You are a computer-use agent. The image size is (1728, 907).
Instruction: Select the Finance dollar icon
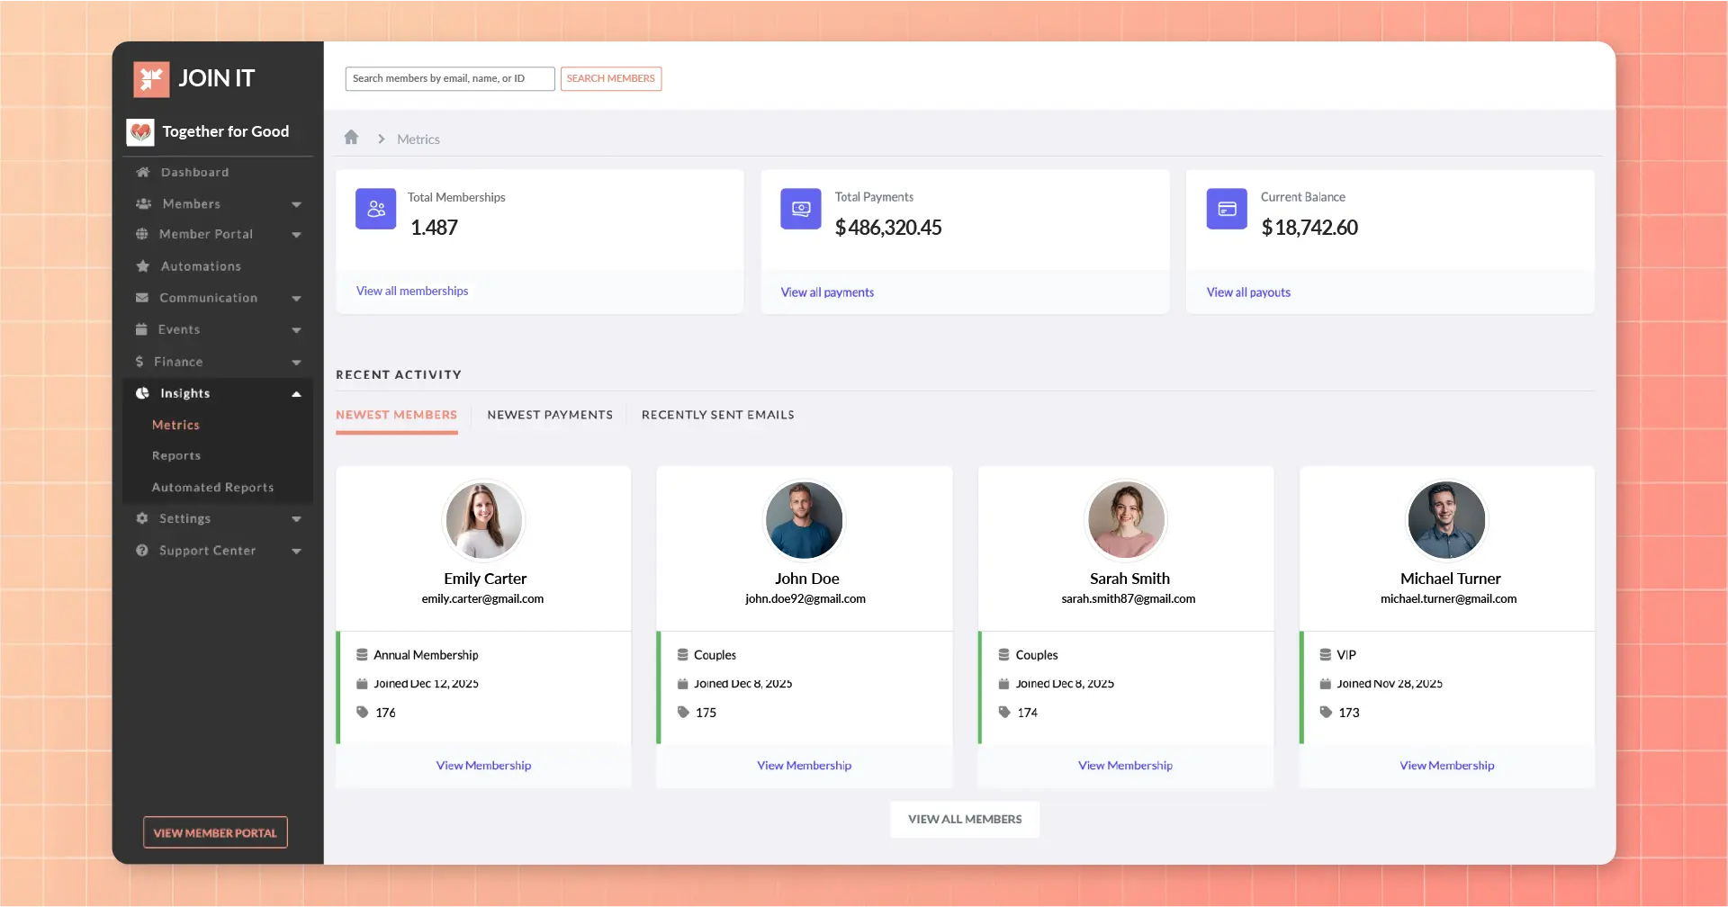pyautogui.click(x=140, y=361)
